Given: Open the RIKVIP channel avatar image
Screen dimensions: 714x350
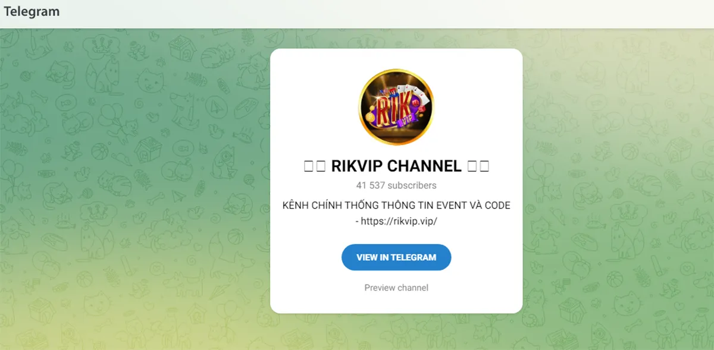Looking at the screenshot, I should 396,107.
